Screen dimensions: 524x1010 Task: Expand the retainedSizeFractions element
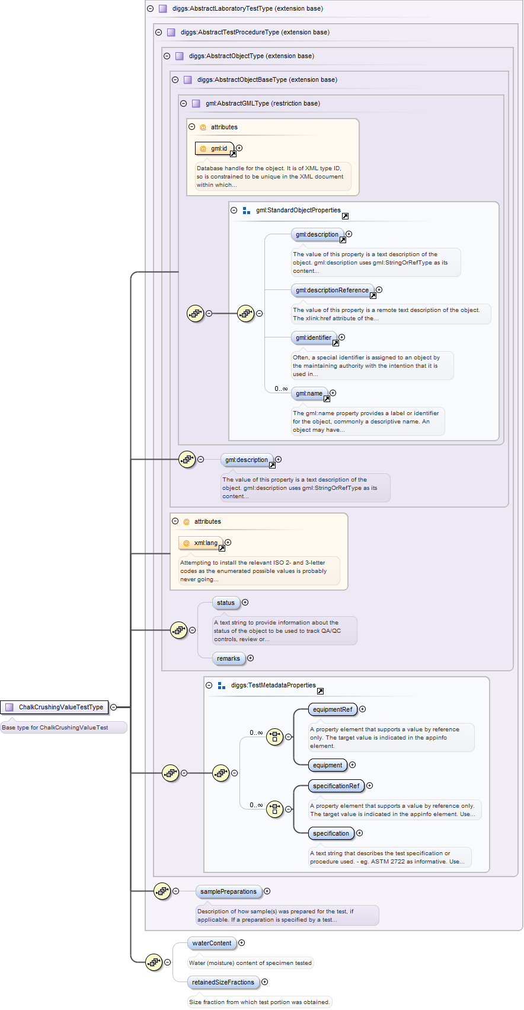264,982
